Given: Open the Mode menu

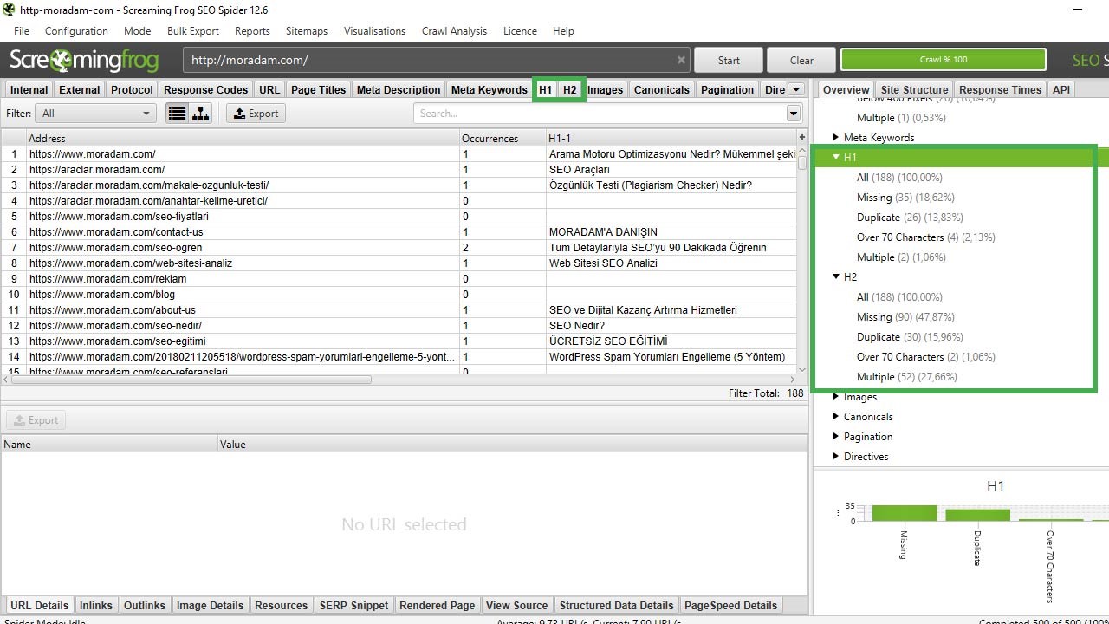Looking at the screenshot, I should pyautogui.click(x=137, y=31).
